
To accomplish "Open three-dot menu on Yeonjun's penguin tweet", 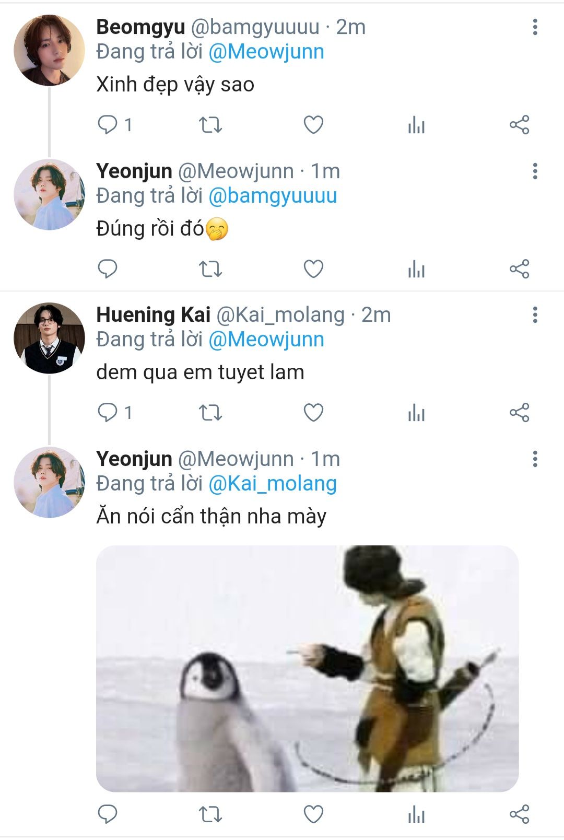I will point(535,459).
